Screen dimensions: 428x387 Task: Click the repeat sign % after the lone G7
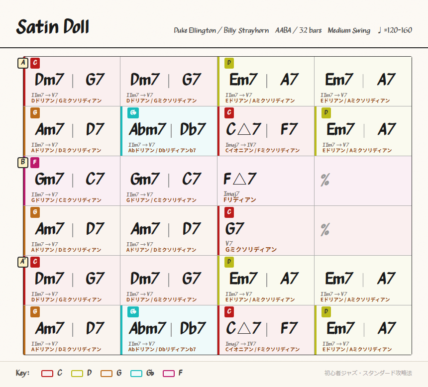coord(325,230)
